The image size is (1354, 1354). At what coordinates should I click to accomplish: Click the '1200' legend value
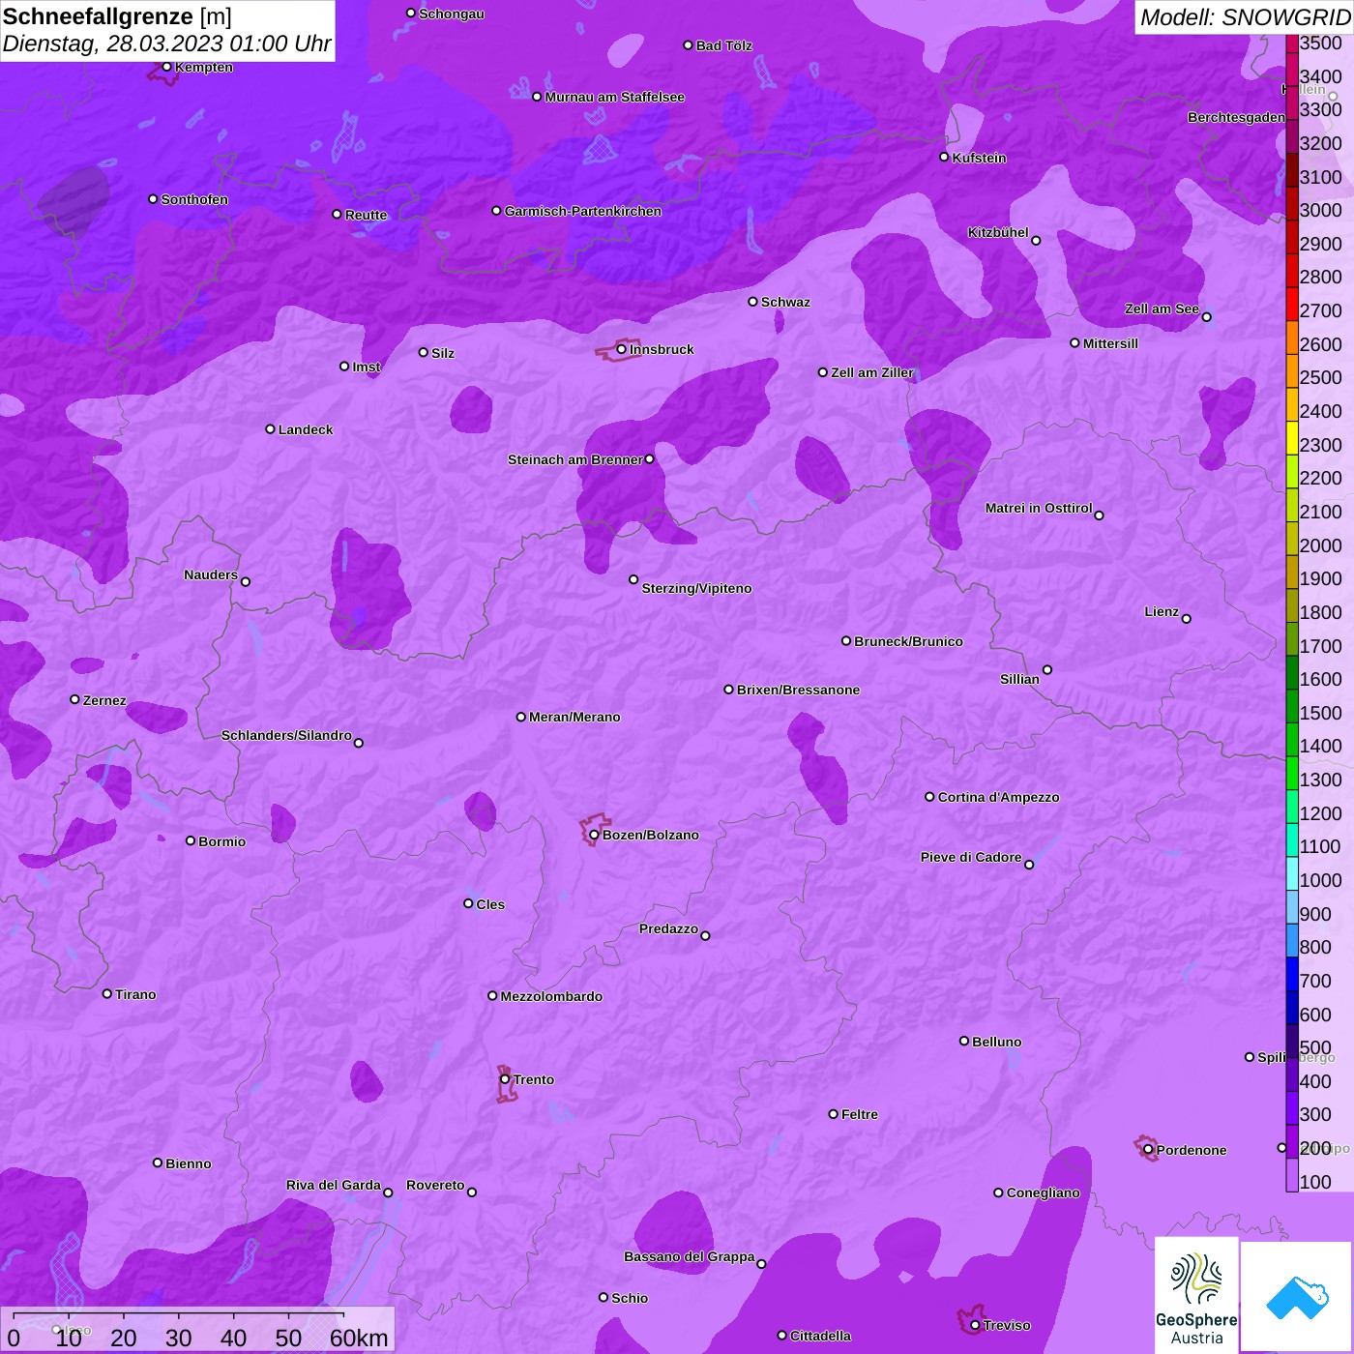coord(1321,813)
